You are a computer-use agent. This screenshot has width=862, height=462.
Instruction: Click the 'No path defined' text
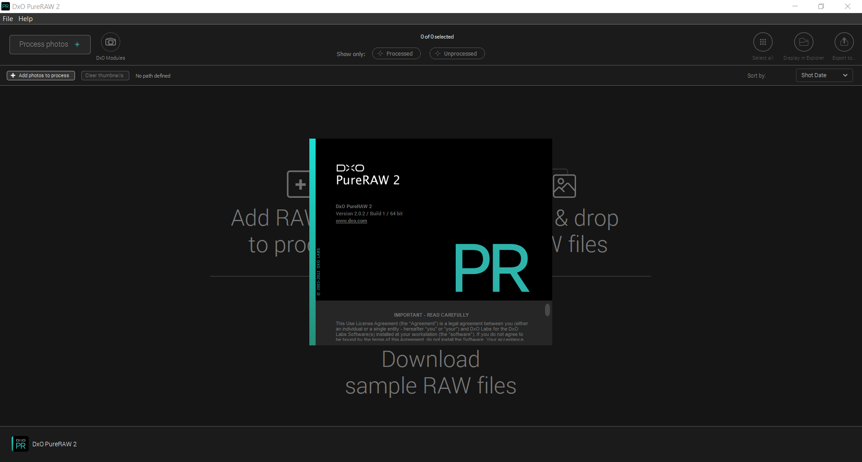click(153, 76)
